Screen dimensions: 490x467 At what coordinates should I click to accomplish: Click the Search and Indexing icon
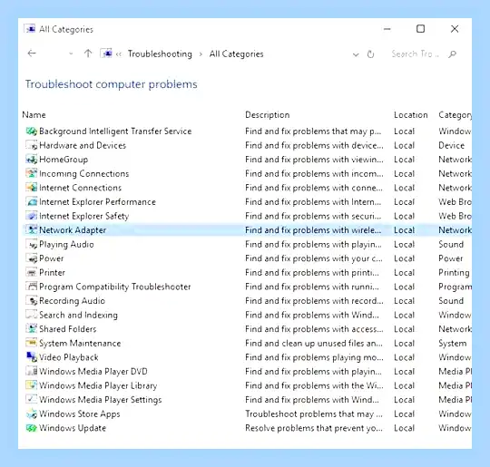(32, 315)
